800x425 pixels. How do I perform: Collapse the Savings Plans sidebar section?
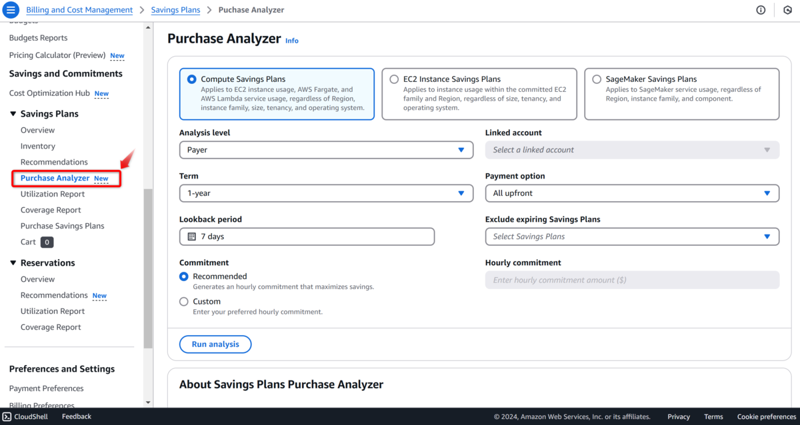pos(13,114)
